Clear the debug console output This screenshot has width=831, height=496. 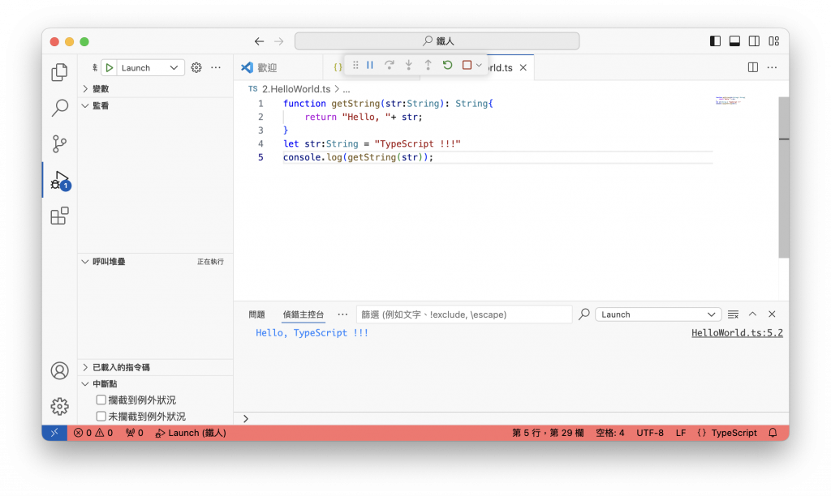[x=733, y=314]
